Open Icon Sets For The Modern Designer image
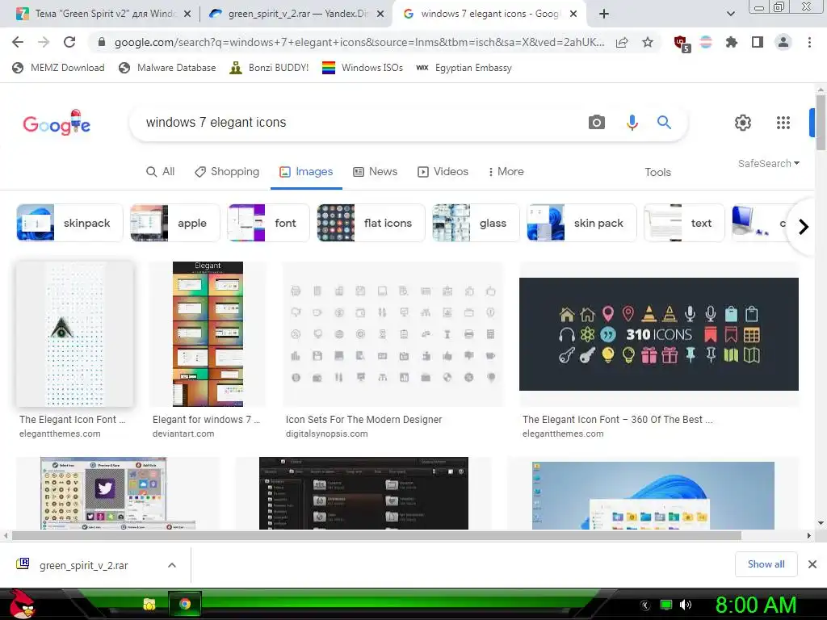 pos(393,333)
